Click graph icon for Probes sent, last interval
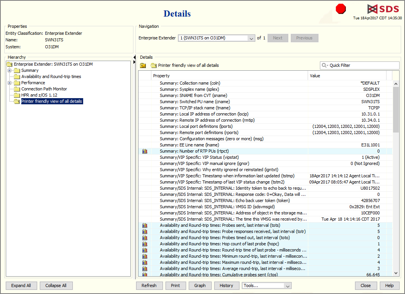 145,225
